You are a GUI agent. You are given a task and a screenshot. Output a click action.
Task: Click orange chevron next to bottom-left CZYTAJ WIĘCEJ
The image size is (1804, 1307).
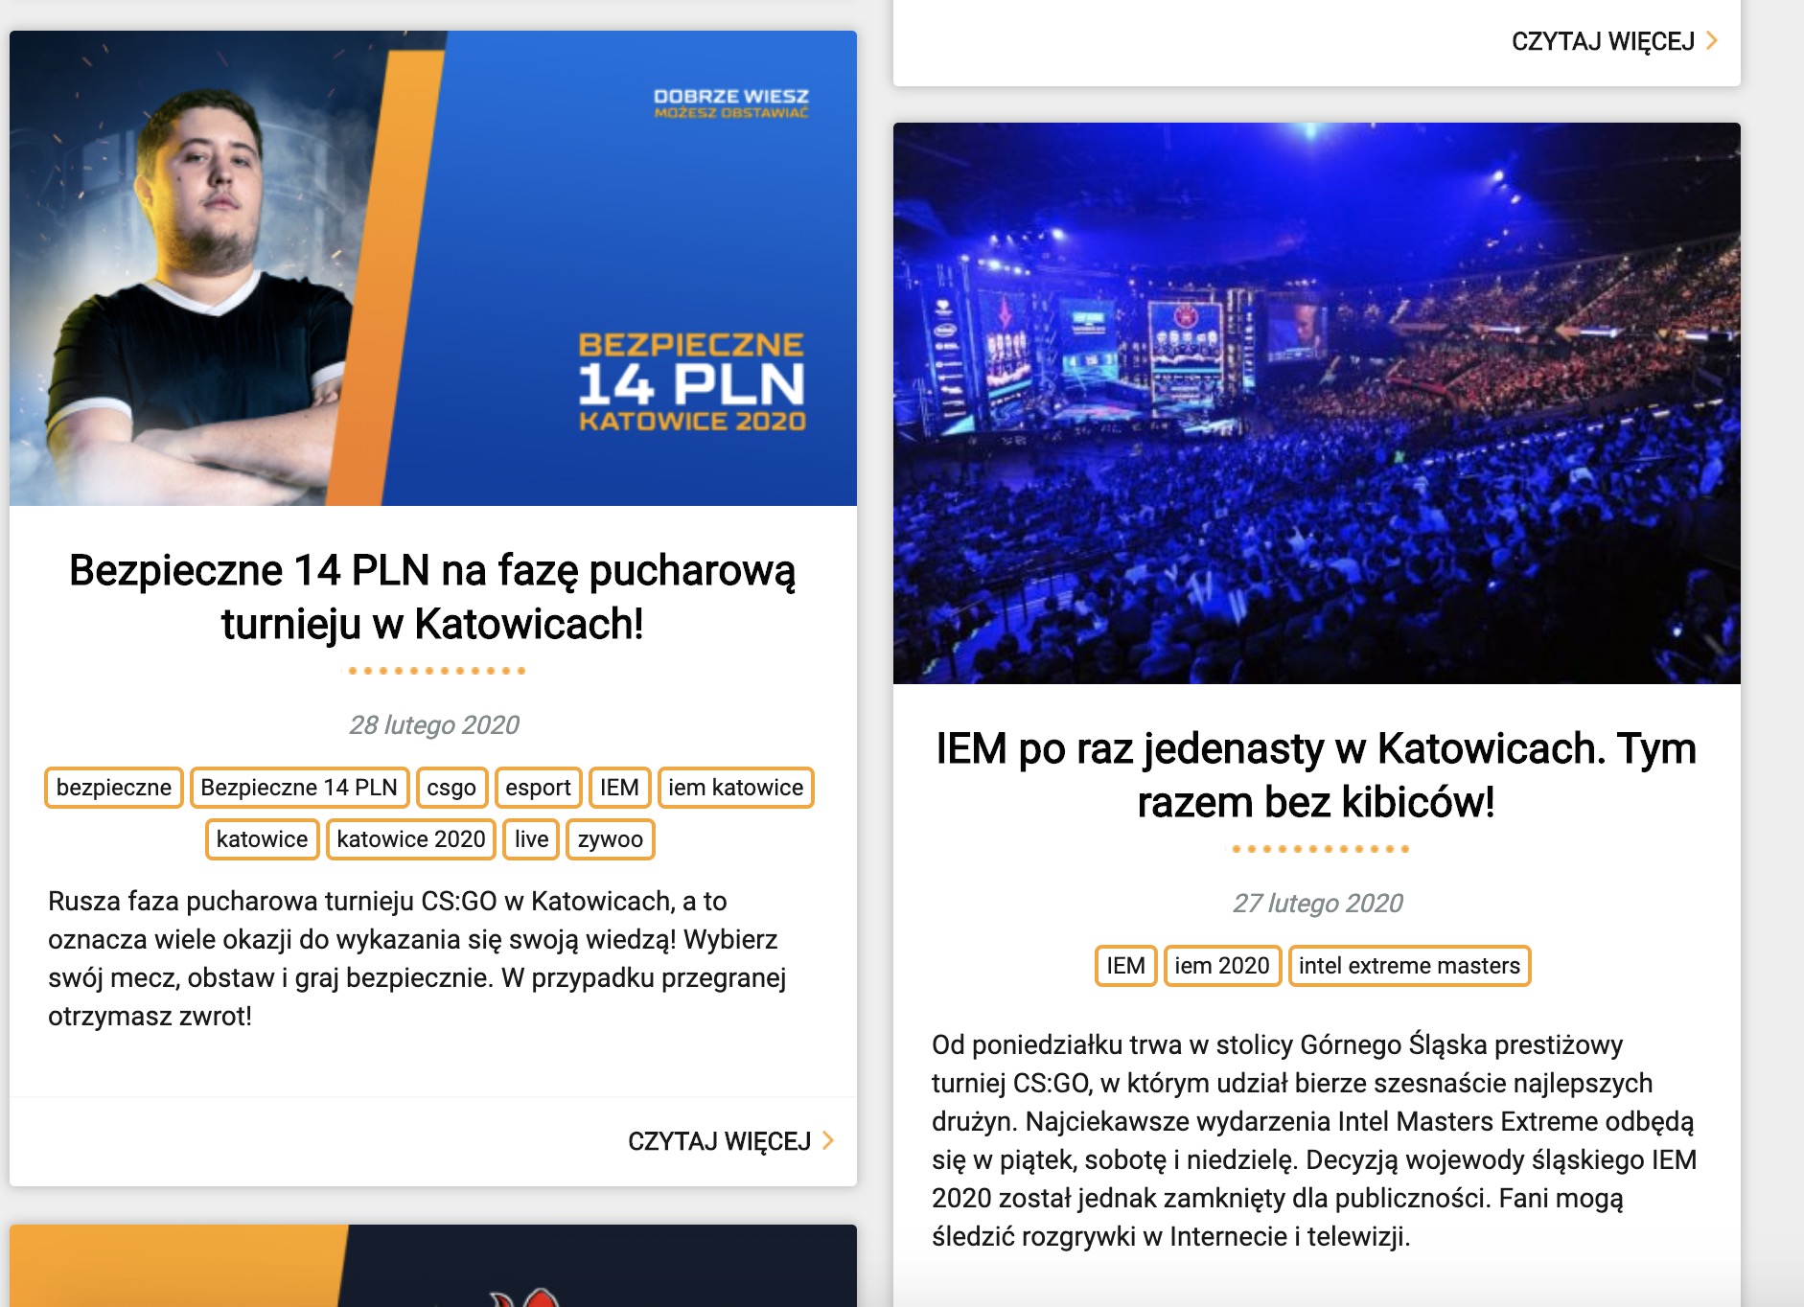(x=829, y=1140)
